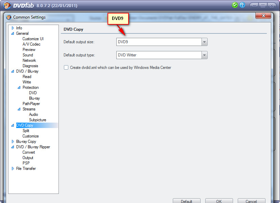Click the DVD Writer output type combo box
280x203 pixels.
point(162,55)
